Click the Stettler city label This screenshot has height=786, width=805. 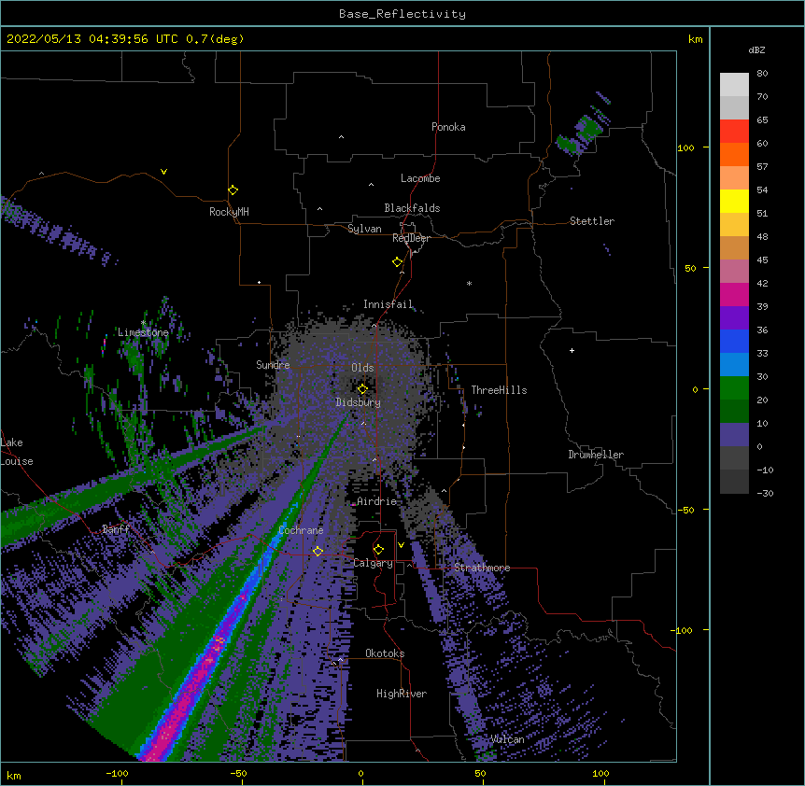pyautogui.click(x=592, y=221)
